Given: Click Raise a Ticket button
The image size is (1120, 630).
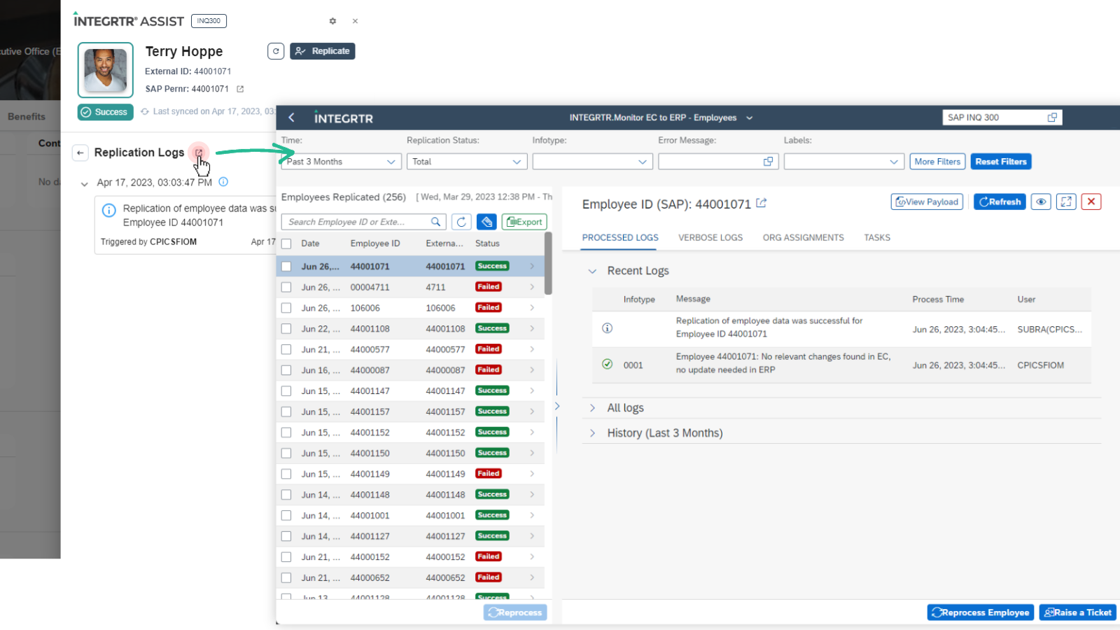Looking at the screenshot, I should (1077, 612).
